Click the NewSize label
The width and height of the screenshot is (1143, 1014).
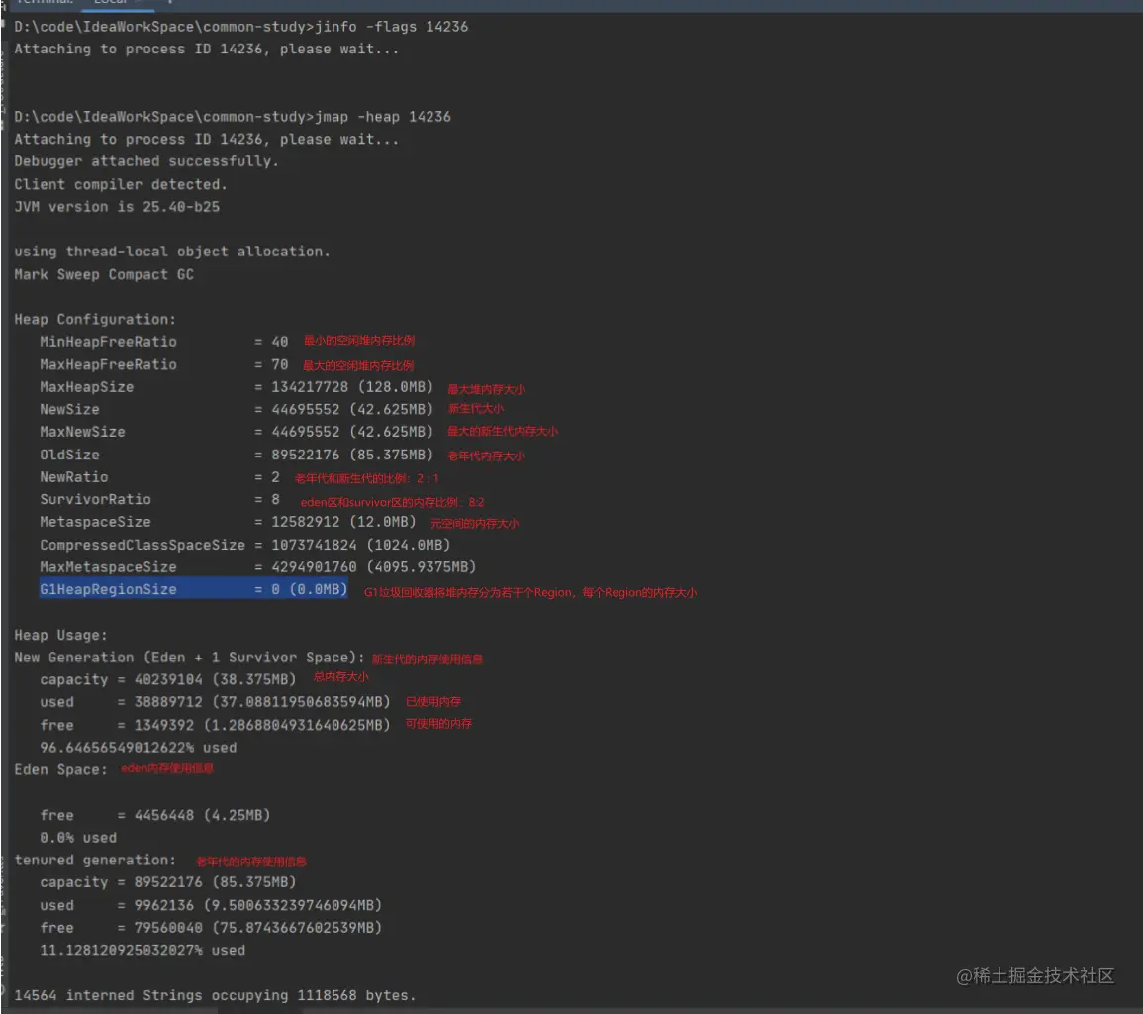pyautogui.click(x=69, y=410)
